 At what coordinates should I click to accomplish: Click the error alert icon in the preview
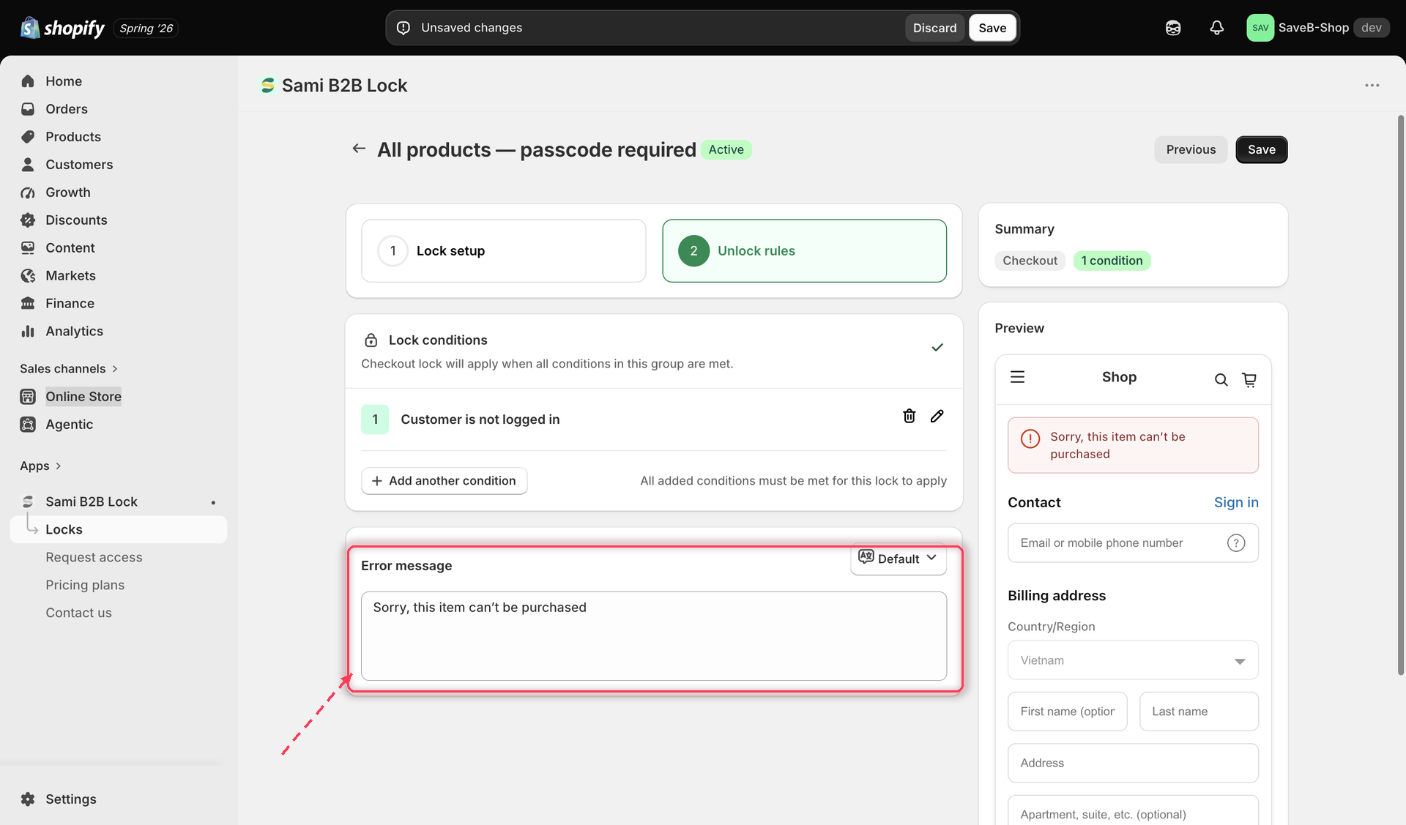click(x=1030, y=438)
